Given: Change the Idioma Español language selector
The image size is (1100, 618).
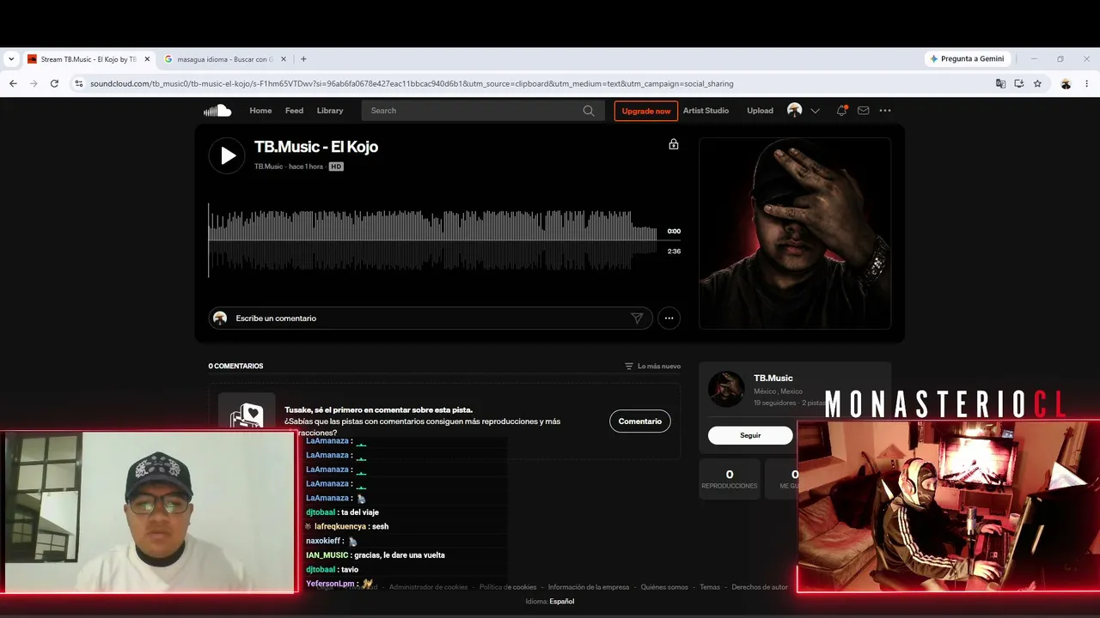Looking at the screenshot, I should pyautogui.click(x=550, y=602).
